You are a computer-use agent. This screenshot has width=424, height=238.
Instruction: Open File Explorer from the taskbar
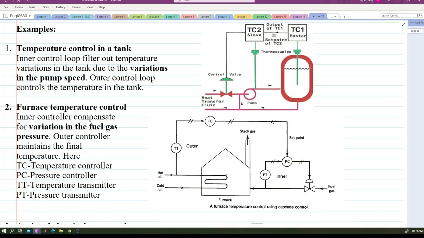pos(61,231)
